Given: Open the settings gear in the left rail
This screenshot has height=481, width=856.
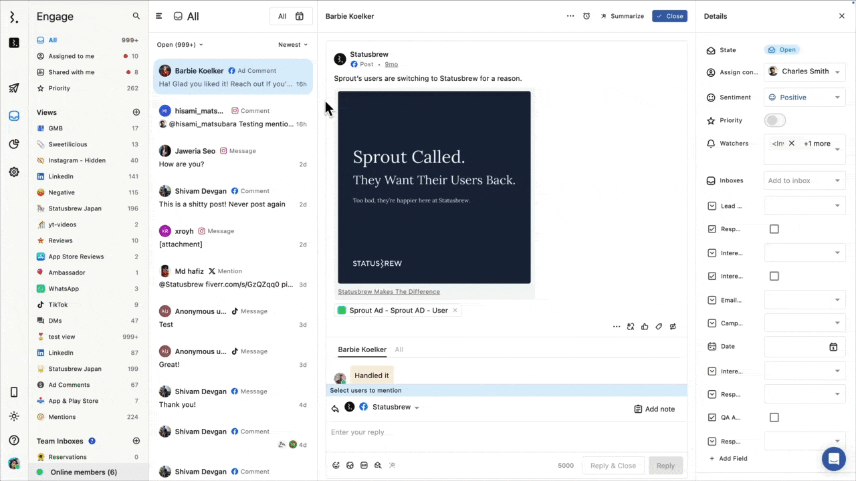Looking at the screenshot, I should coord(13,172).
